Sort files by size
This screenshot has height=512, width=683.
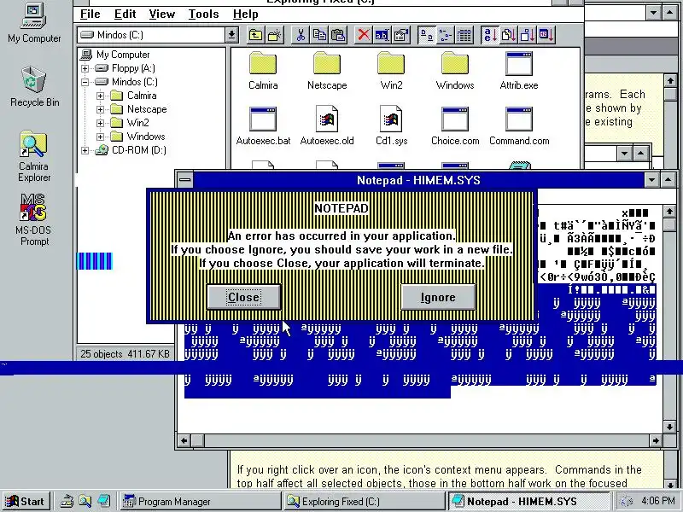(x=528, y=35)
